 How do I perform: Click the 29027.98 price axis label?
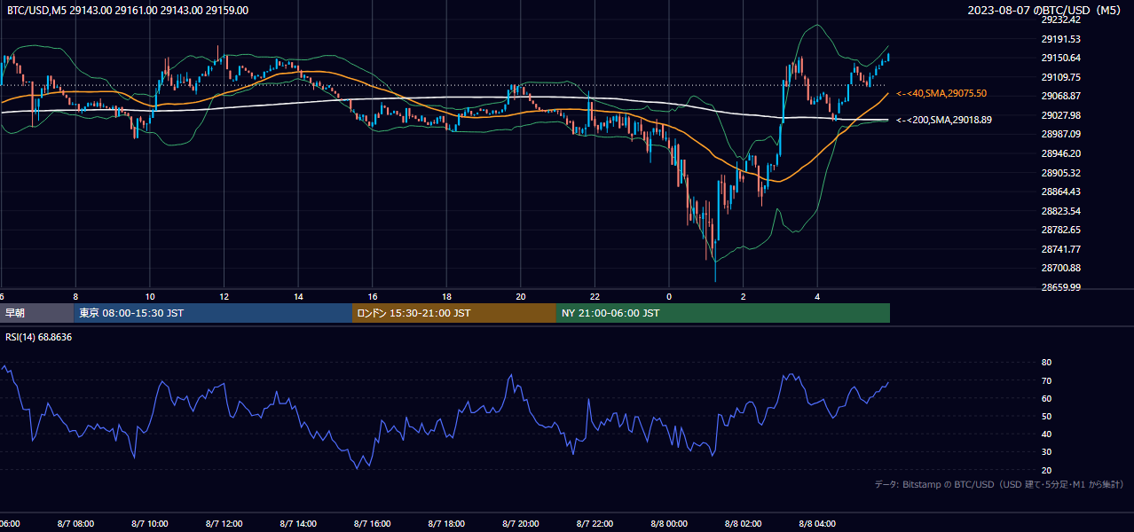[x=1060, y=115]
